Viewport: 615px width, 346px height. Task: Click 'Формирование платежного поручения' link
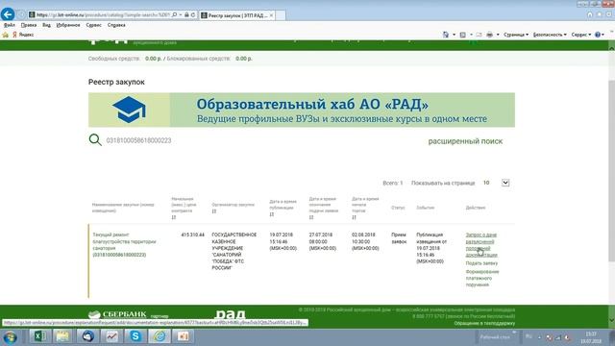coord(482,278)
